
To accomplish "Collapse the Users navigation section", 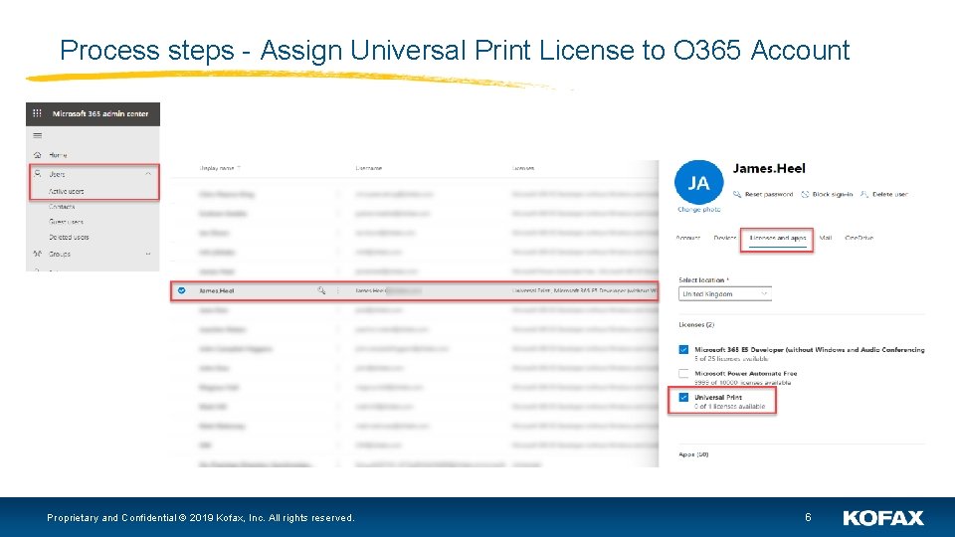I will pos(148,173).
